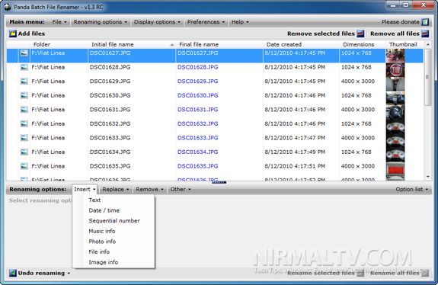Image resolution: width=438 pixels, height=285 pixels.
Task: Click thumbnail of DSC01628.JPG Fiat logo
Action: pos(395,70)
